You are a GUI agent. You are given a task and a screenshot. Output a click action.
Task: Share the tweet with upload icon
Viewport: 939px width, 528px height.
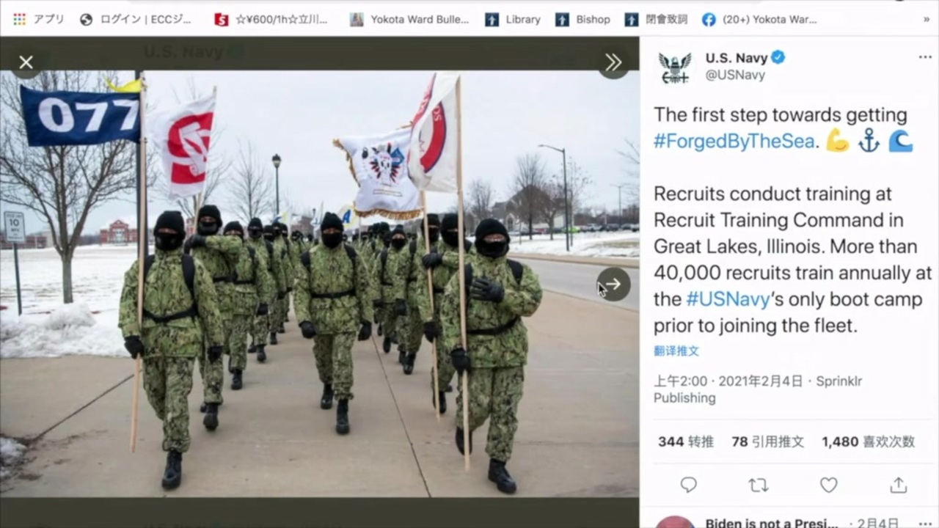tap(898, 485)
